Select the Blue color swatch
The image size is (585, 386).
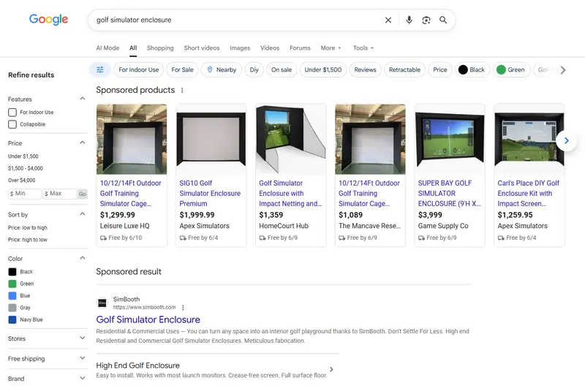(12, 296)
